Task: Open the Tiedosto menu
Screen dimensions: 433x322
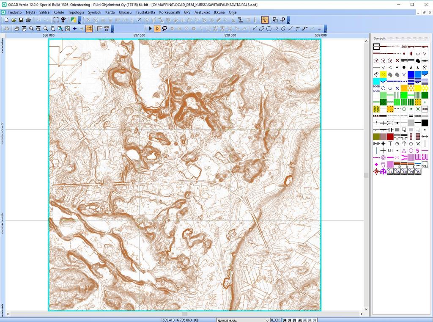Action: pos(15,12)
